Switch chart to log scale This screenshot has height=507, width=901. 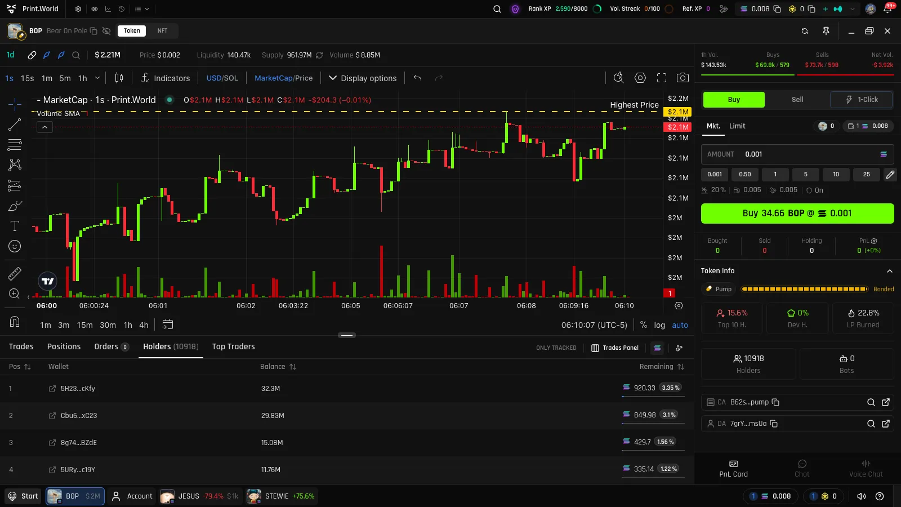[x=659, y=325]
